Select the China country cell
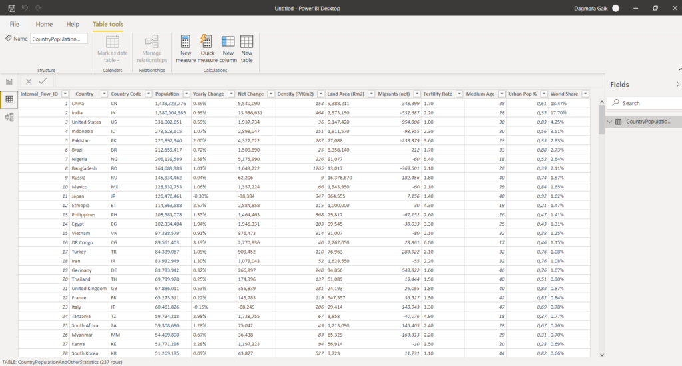 coord(89,103)
